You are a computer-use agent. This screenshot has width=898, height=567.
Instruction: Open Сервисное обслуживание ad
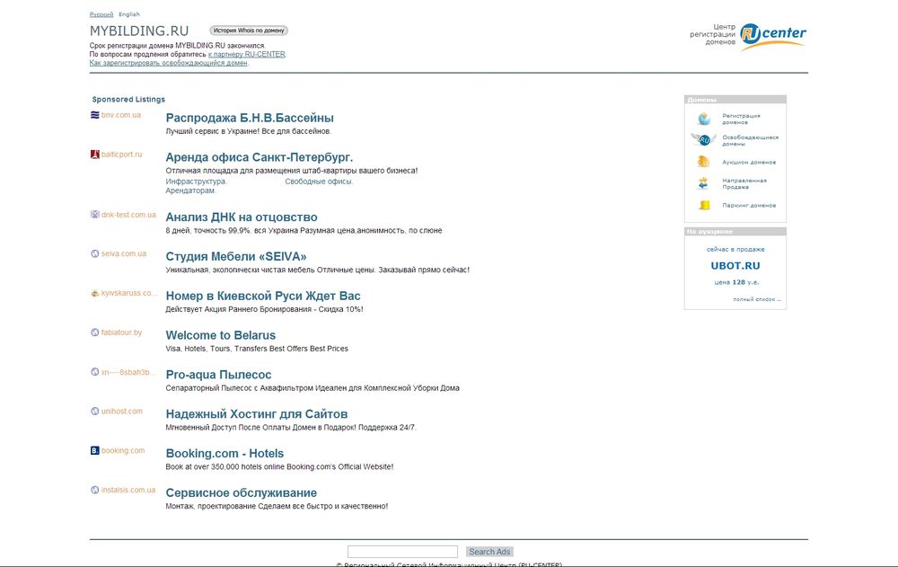coord(241,493)
